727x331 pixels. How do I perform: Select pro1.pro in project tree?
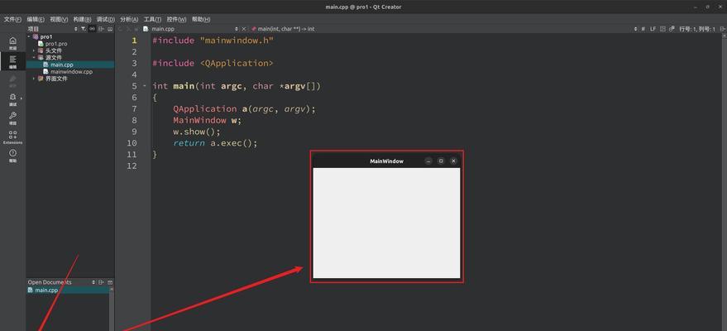pyautogui.click(x=56, y=44)
